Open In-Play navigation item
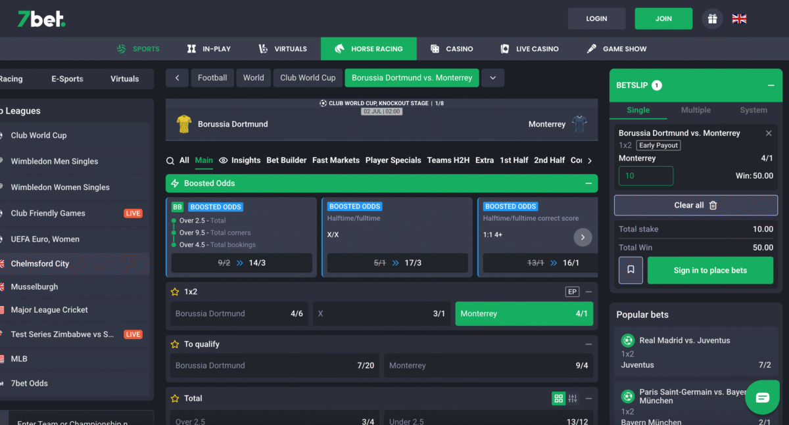 click(208, 49)
